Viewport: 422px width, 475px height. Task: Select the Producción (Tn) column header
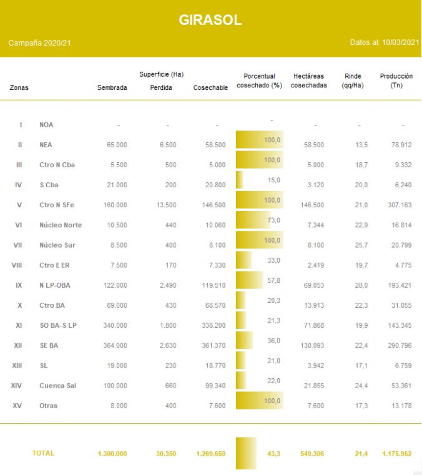coord(396,81)
